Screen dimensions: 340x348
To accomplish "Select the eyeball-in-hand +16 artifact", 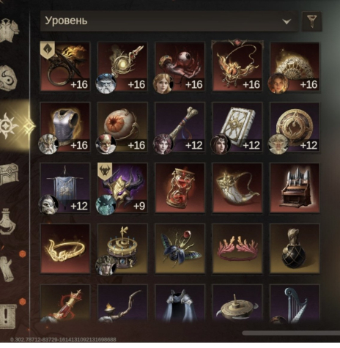I will (180, 67).
